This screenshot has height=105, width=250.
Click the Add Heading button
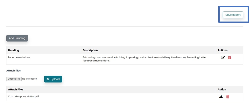click(x=17, y=38)
